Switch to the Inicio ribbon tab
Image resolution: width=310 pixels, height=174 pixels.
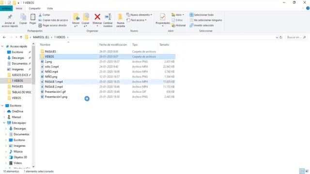(19, 8)
